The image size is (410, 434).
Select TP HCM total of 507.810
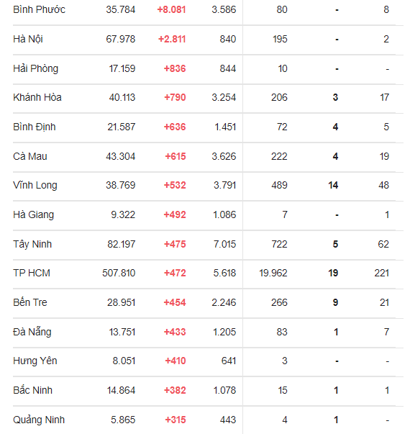click(119, 273)
